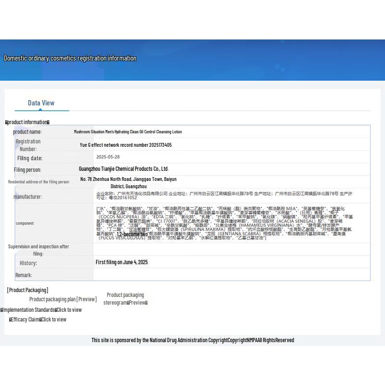This screenshot has width=385, height=385.
Task: Click the National Drug Administration copyright footer
Action: click(192, 340)
